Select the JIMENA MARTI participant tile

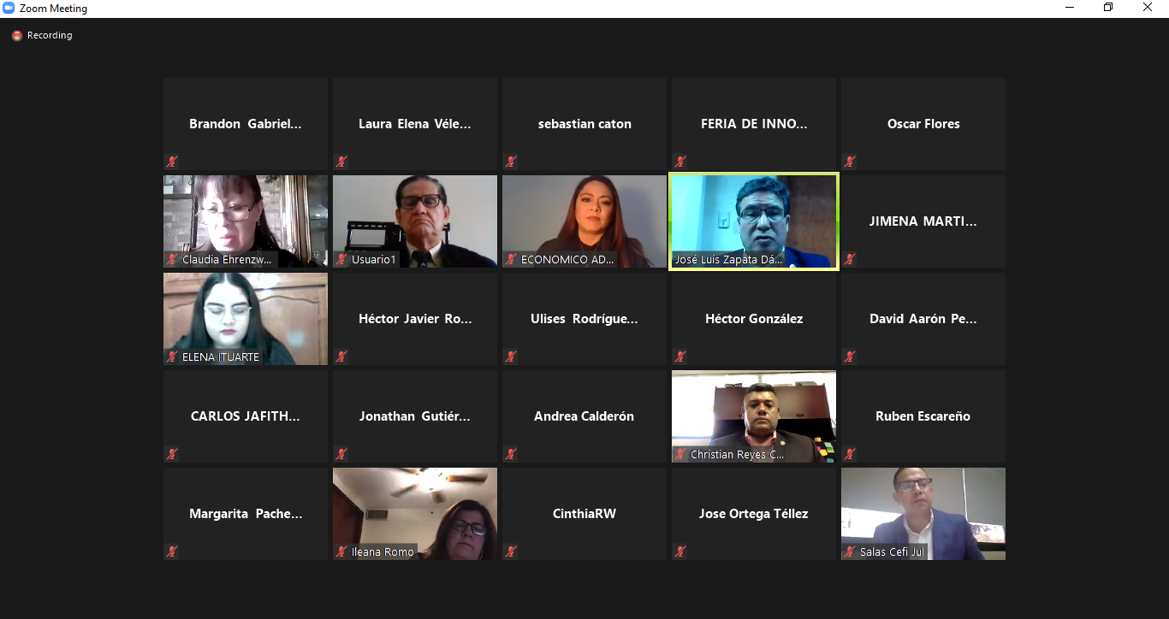[x=923, y=221]
